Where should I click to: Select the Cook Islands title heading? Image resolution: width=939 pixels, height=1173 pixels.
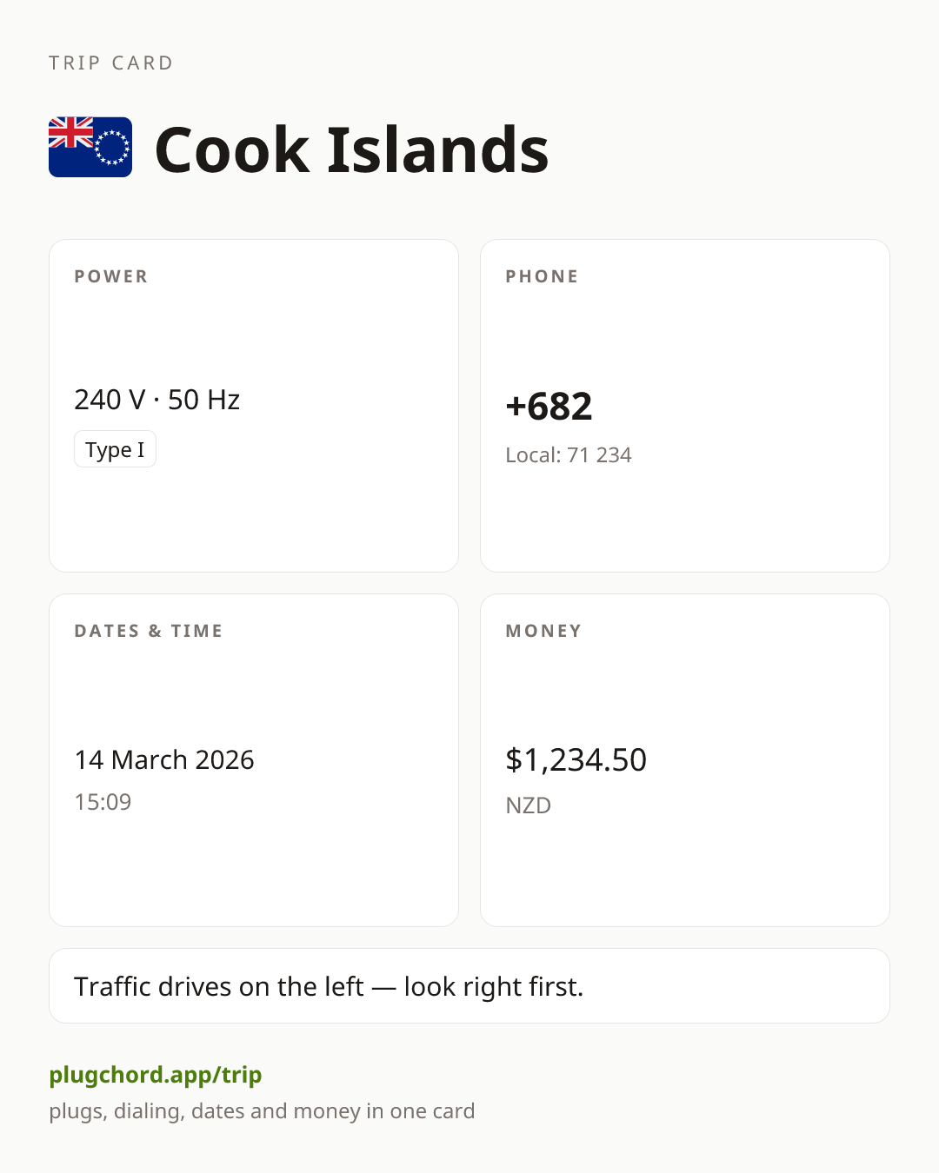point(351,149)
